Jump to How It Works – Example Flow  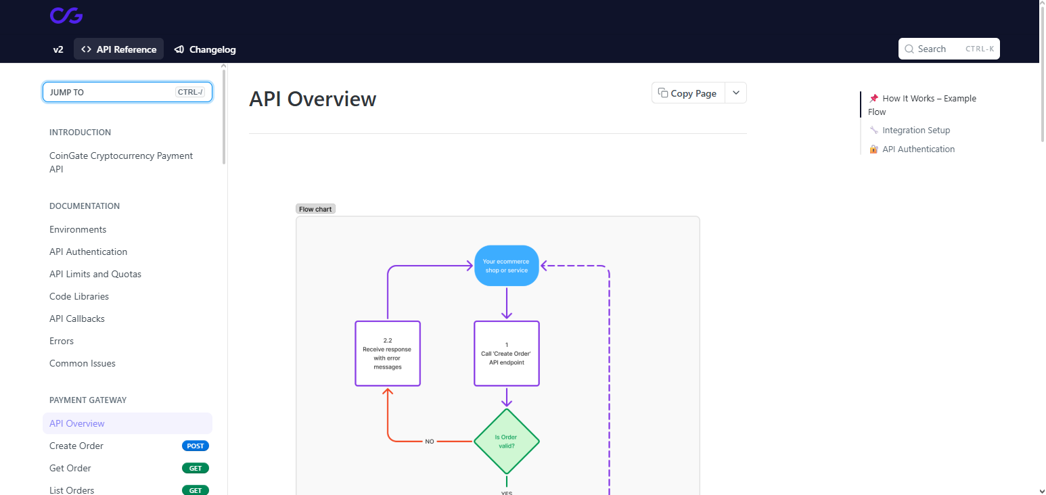coord(923,105)
